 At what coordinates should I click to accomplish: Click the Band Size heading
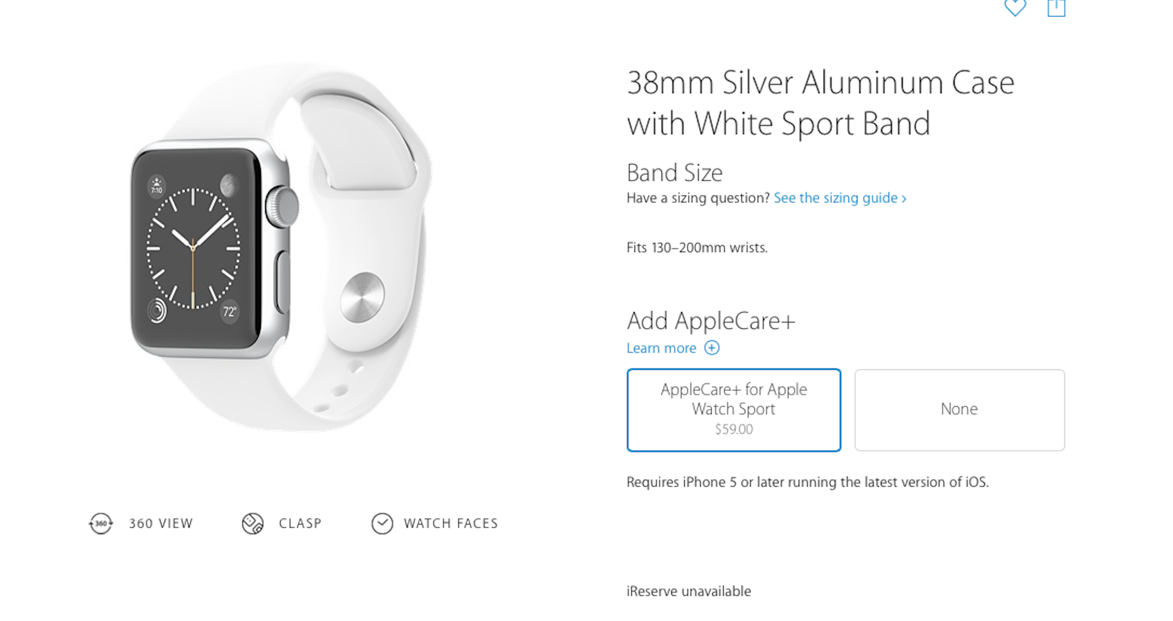(x=675, y=173)
